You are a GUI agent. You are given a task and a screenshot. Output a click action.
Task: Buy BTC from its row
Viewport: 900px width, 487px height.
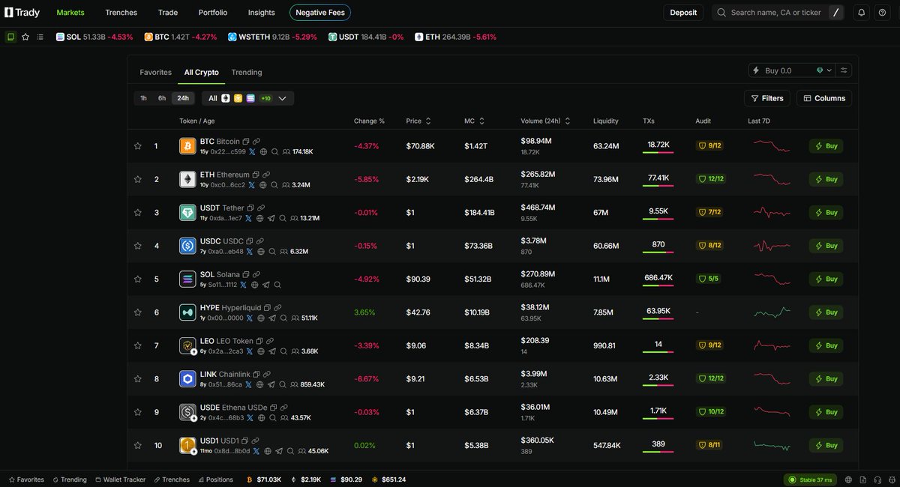826,146
